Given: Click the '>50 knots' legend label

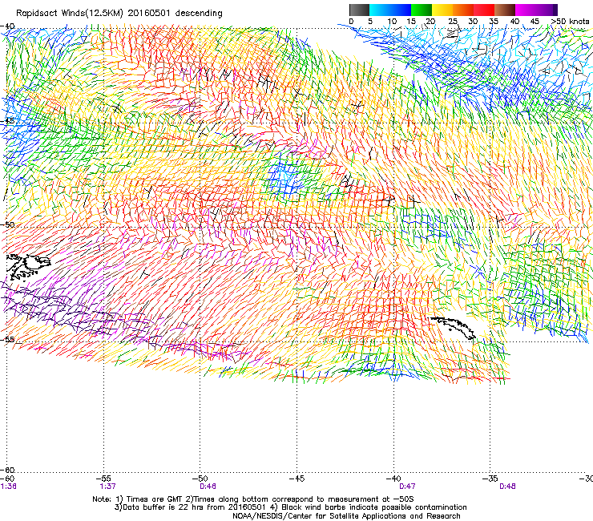Looking at the screenshot, I should pos(570,22).
